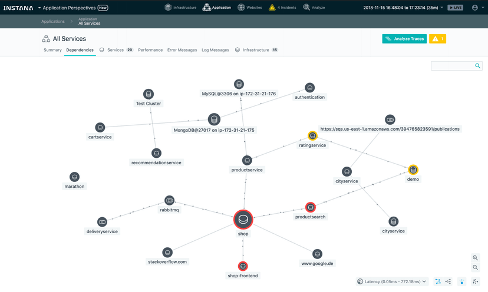Screen dimensions: 488x292
Task: Open the time range dropdown
Action: tap(403, 8)
